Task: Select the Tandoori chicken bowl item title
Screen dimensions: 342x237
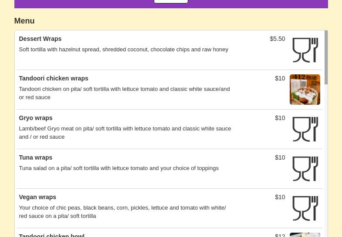Action: (51, 235)
